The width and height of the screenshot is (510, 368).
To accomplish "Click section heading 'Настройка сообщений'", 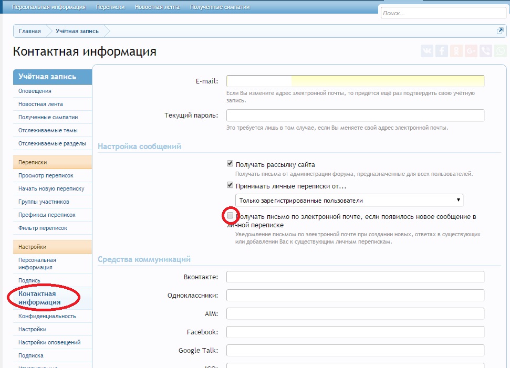I will tap(140, 146).
